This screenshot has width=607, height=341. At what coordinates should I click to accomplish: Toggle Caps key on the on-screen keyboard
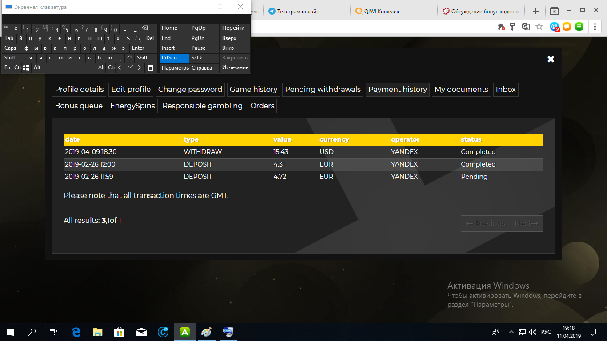11,48
